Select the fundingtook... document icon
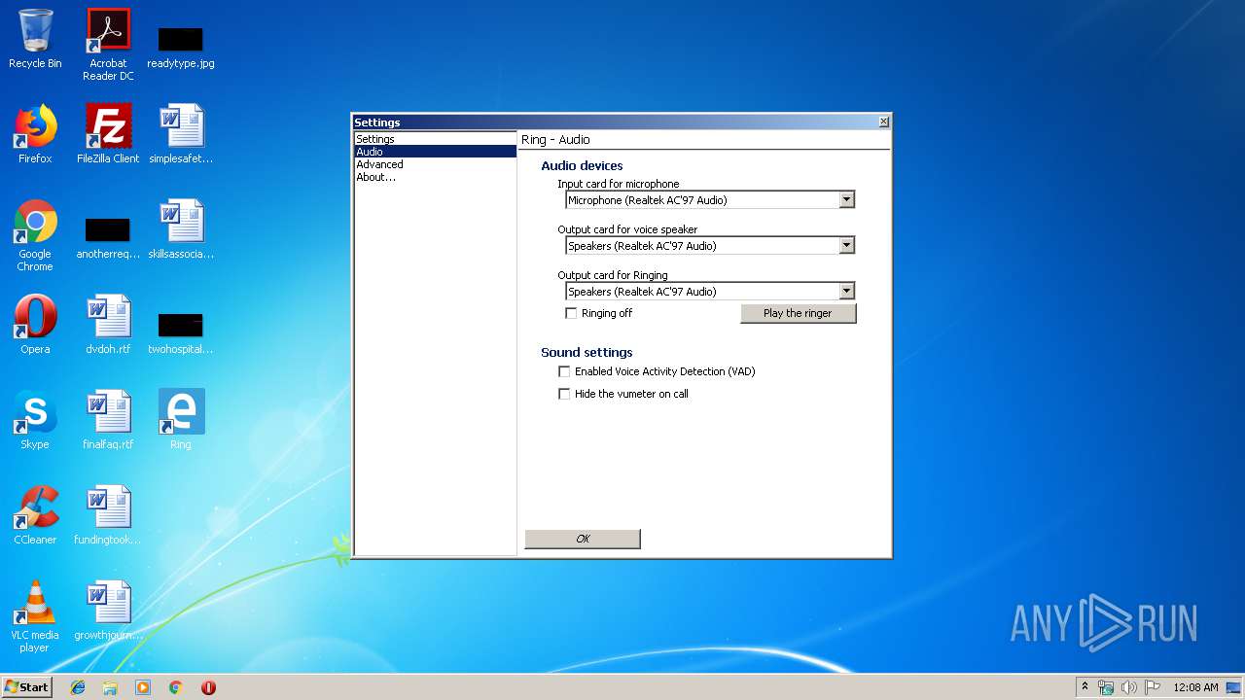1245x700 pixels. (108, 515)
